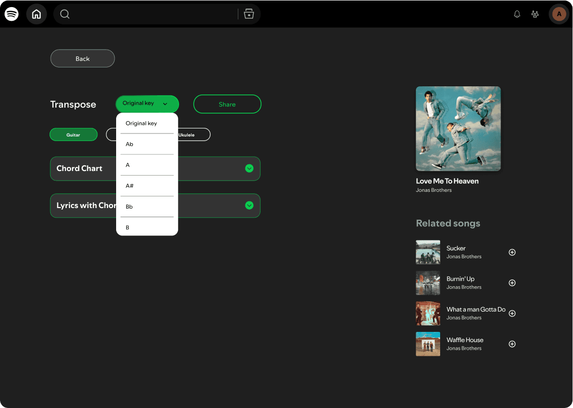Image resolution: width=573 pixels, height=408 pixels.
Task: Open friend activity icon
Action: point(535,14)
